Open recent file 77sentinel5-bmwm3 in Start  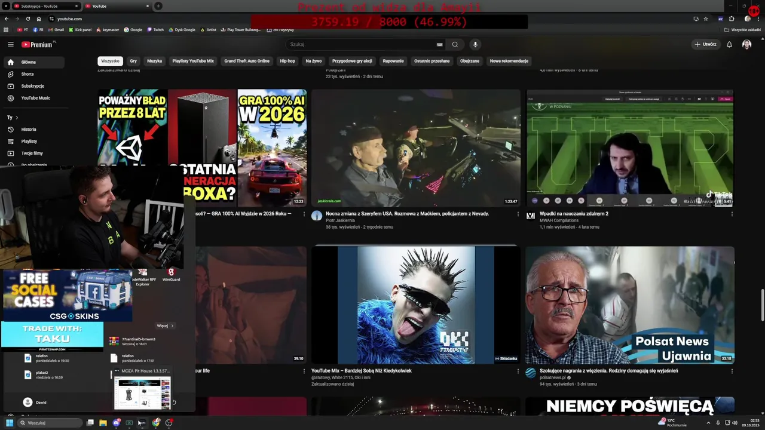point(133,342)
